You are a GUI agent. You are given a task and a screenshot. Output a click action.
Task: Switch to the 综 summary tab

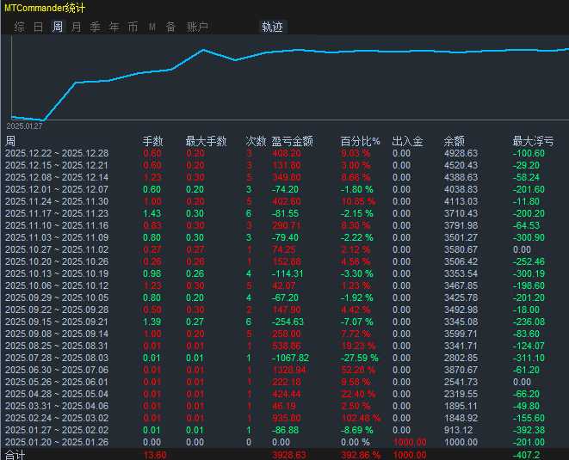(x=19, y=27)
